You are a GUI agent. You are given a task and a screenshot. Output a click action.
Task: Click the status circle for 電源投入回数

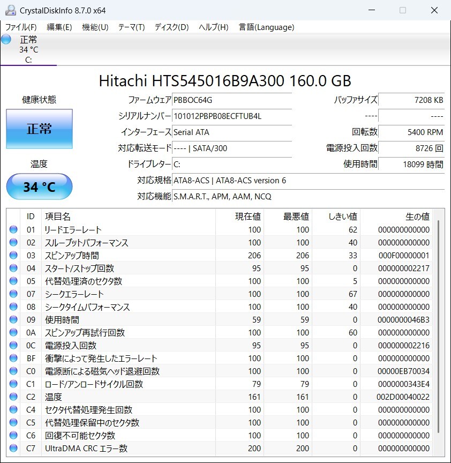click(13, 345)
